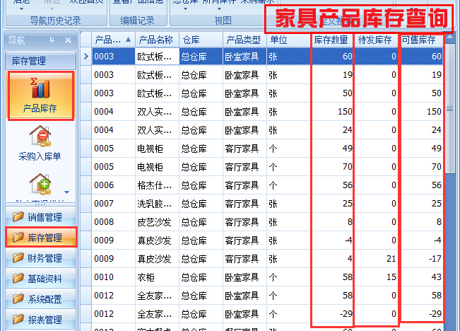Open the 产品库存 chart icon

(40, 90)
